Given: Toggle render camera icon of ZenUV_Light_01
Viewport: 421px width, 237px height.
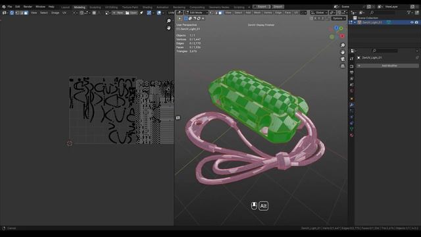Looking at the screenshot, I should point(416,22).
